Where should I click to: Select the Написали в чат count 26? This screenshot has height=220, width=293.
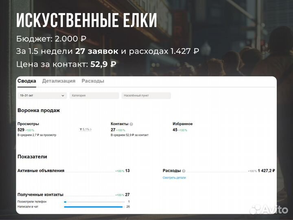point(128,207)
